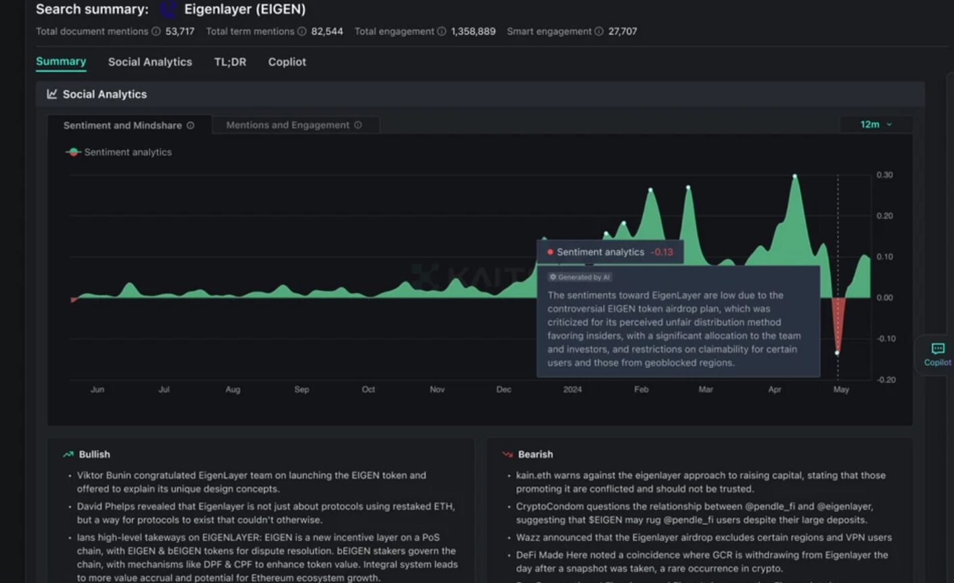This screenshot has height=583, width=954.
Task: Click the Sentiment analytics -0.13 tooltip label
Action: pos(610,252)
